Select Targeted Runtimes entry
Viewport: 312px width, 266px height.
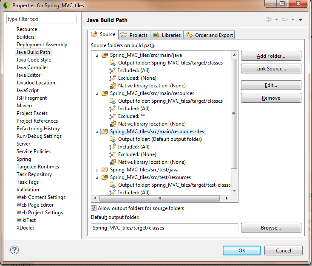(38, 167)
